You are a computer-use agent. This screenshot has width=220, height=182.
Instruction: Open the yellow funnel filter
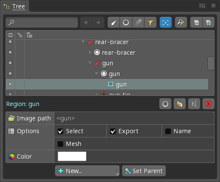click(150, 22)
